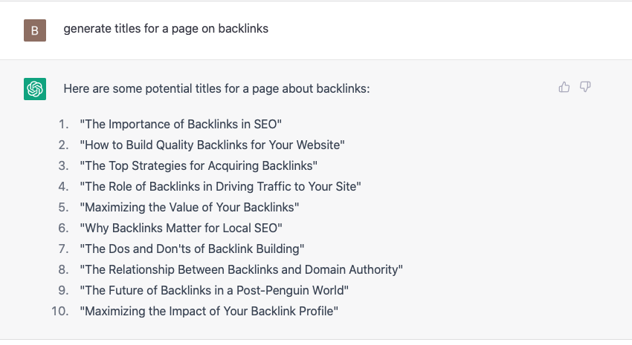The image size is (632, 345).
Task: Click the thumbs up icon
Action: coord(564,87)
